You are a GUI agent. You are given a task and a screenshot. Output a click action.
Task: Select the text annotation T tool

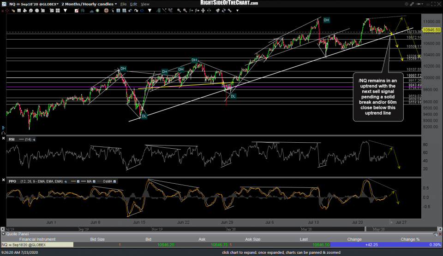coord(118,11)
